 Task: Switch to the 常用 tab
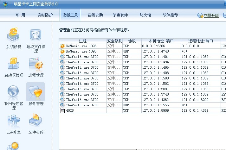20,15
